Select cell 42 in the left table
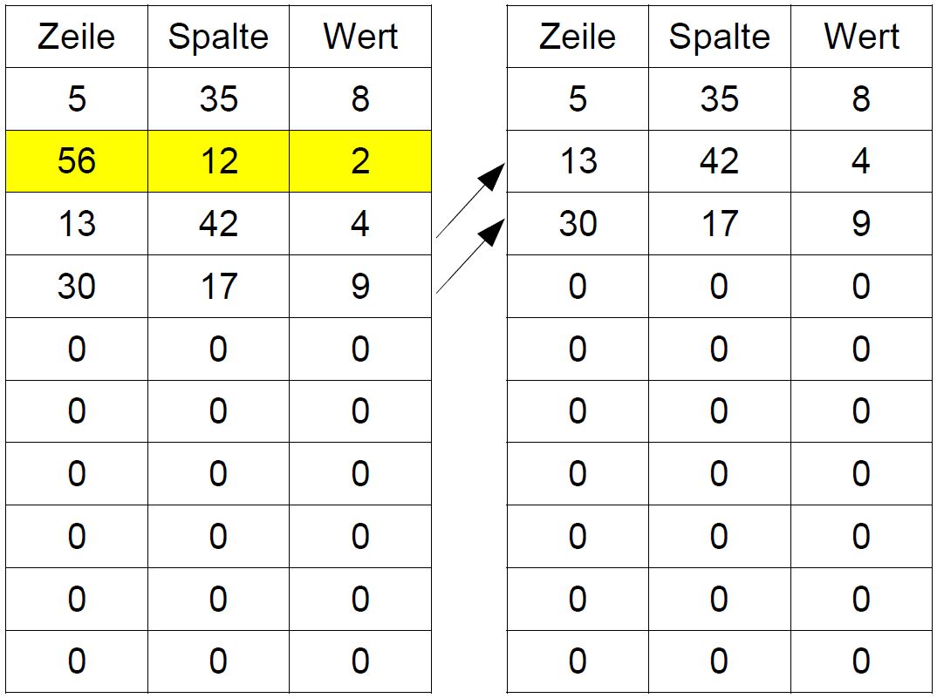 coord(218,224)
